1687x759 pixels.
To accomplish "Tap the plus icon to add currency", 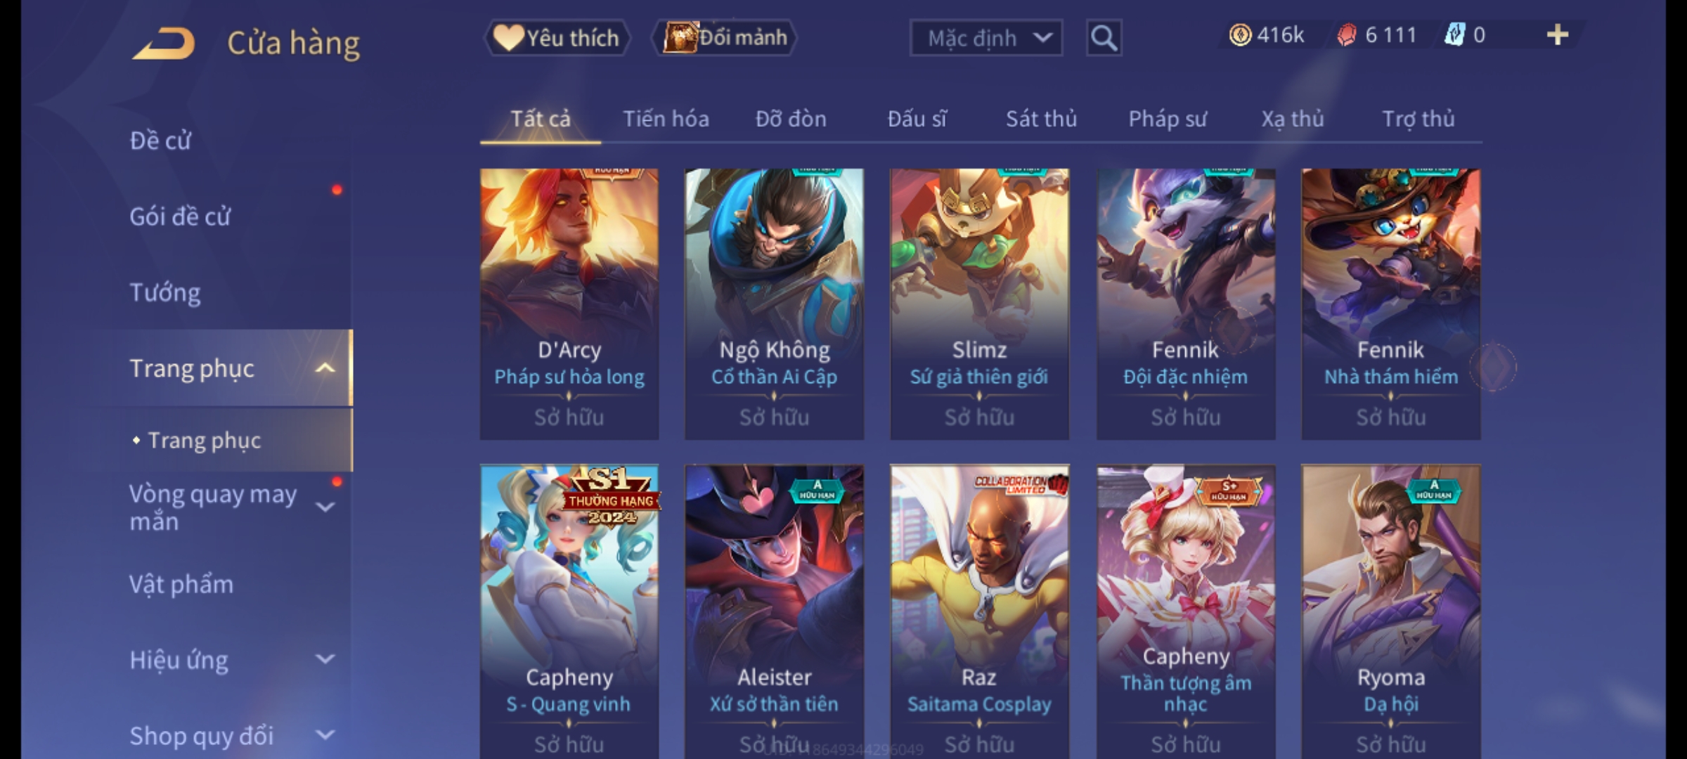I will [x=1558, y=35].
